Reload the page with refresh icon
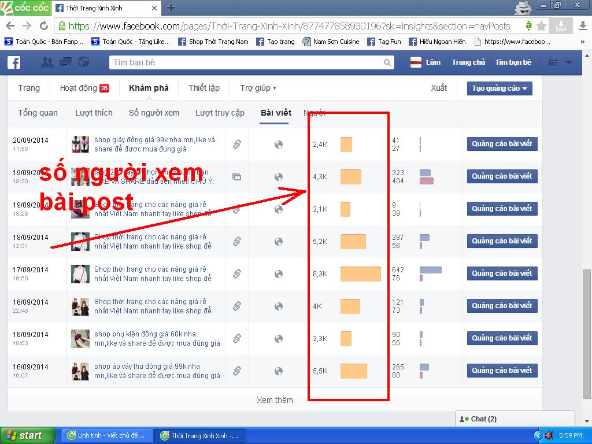Viewport: 592px width, 444px height. (44, 25)
